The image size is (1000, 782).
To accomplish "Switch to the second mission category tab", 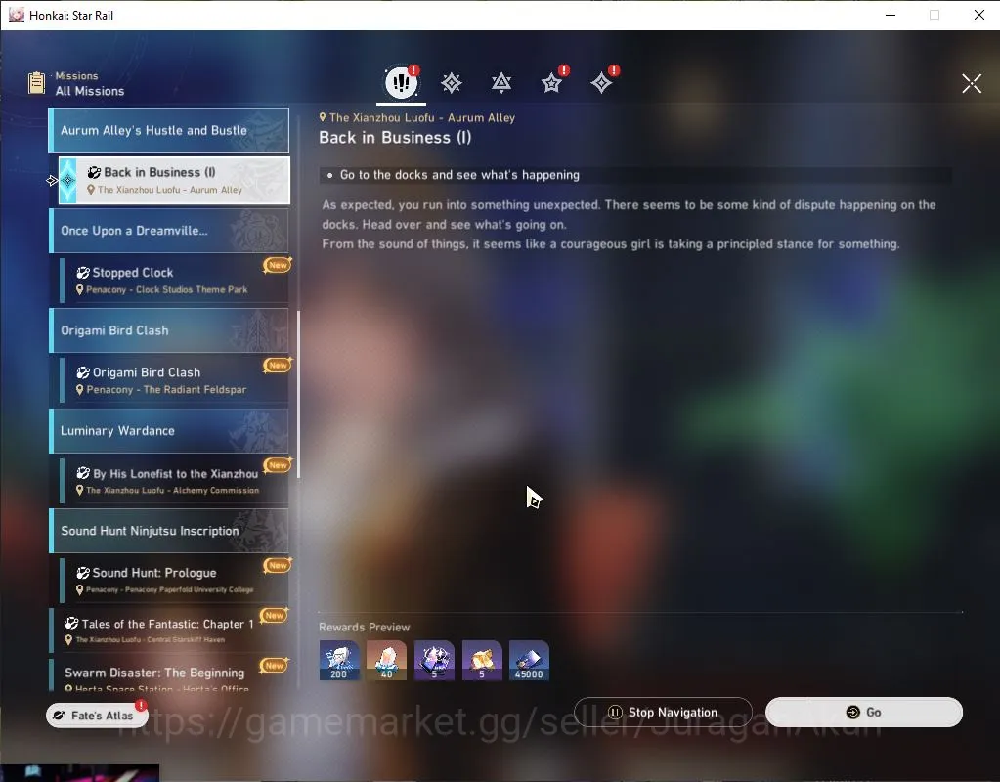I will click(x=452, y=83).
